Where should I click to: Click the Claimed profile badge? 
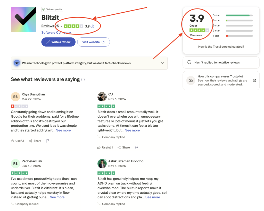(52, 10)
